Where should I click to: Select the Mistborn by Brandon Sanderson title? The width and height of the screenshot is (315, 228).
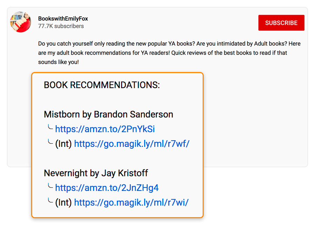point(108,114)
